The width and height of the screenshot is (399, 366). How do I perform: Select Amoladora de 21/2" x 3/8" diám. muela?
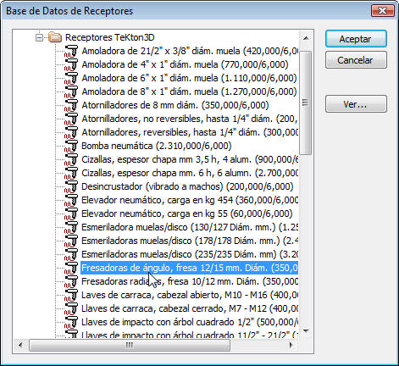click(190, 51)
